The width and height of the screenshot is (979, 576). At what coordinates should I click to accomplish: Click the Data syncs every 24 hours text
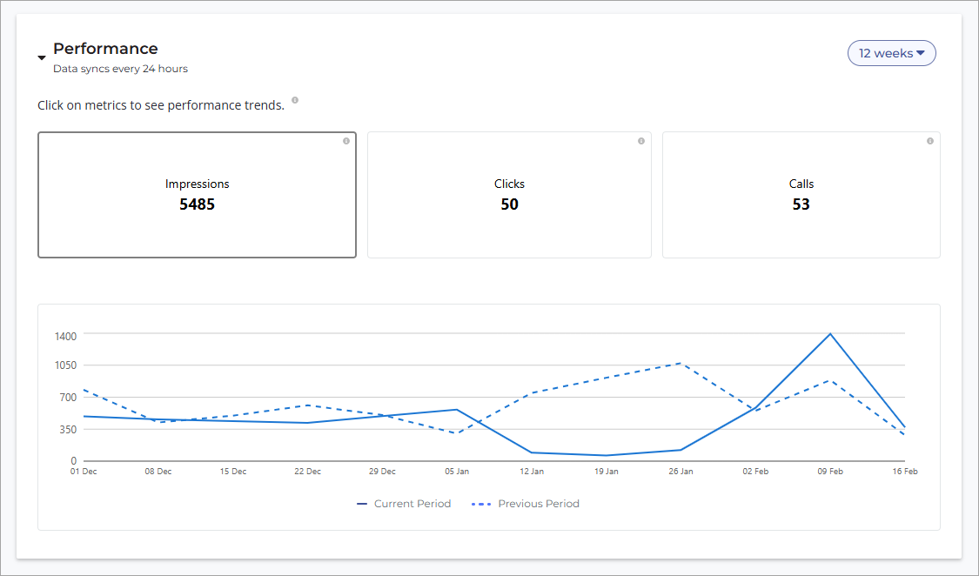click(x=120, y=69)
